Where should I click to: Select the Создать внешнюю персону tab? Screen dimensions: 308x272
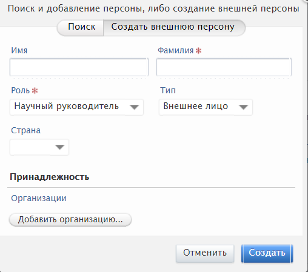(x=173, y=27)
